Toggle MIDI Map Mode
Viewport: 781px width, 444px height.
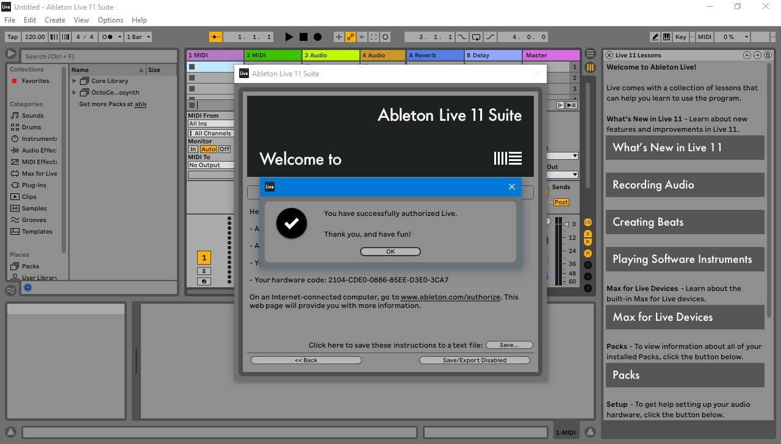click(704, 37)
